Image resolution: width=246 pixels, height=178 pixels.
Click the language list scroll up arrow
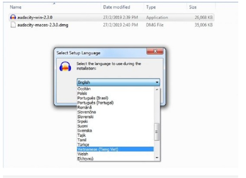(157, 89)
